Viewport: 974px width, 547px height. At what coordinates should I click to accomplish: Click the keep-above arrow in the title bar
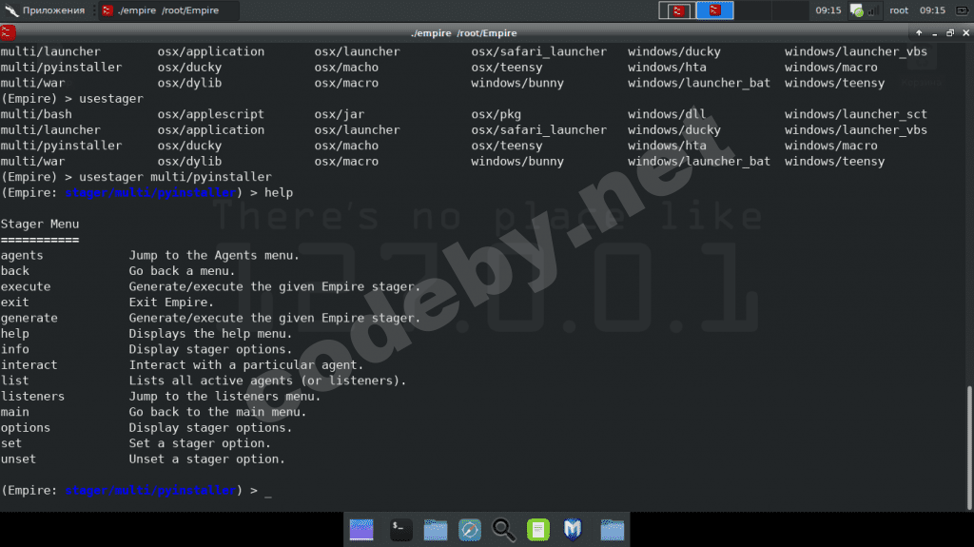919,33
